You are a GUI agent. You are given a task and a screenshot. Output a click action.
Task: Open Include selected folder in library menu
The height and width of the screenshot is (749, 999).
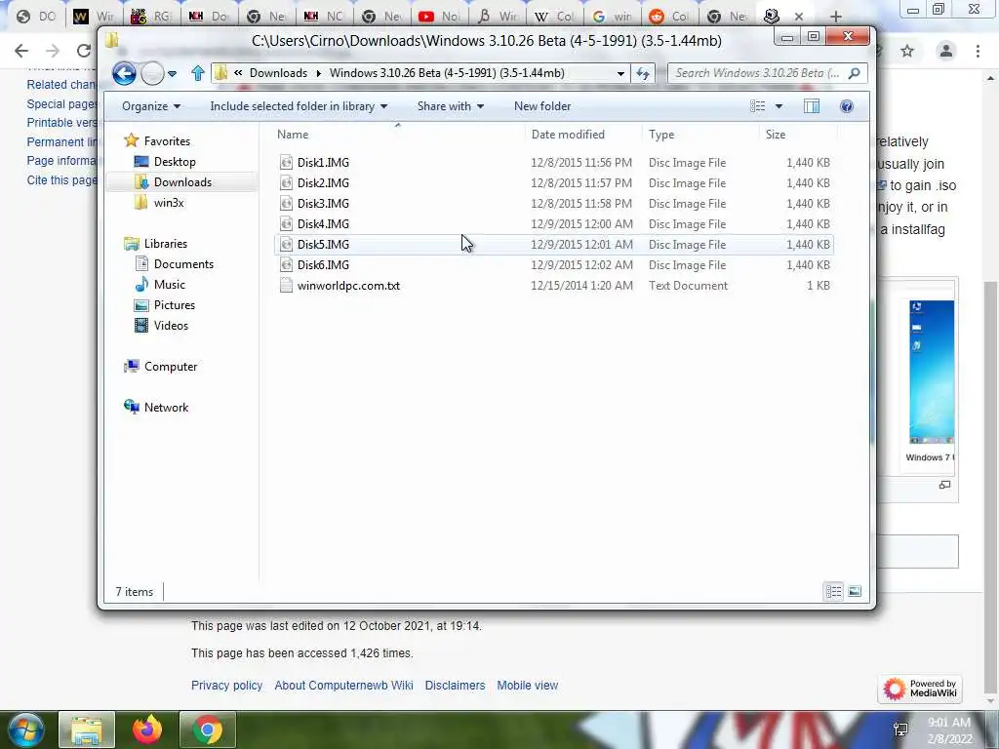(299, 106)
